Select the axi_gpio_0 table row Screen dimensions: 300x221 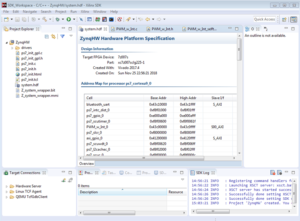[160, 138]
